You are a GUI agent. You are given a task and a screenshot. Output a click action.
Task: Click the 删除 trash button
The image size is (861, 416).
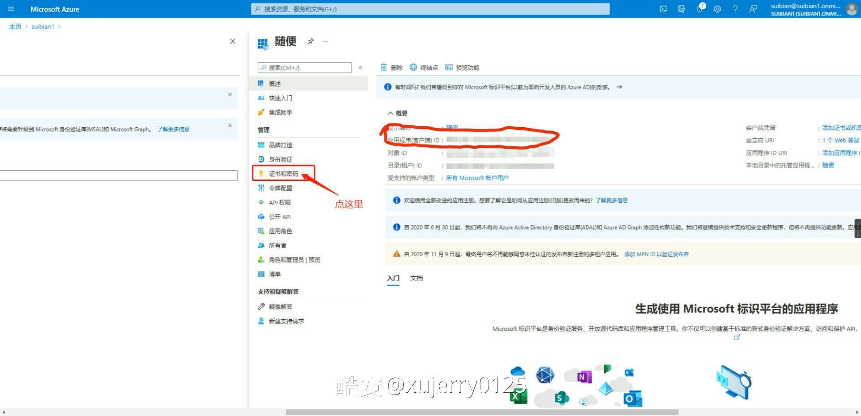click(x=392, y=68)
